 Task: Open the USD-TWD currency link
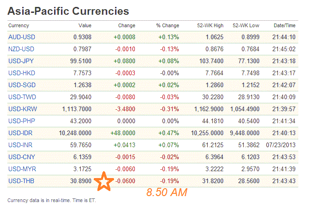21,97
